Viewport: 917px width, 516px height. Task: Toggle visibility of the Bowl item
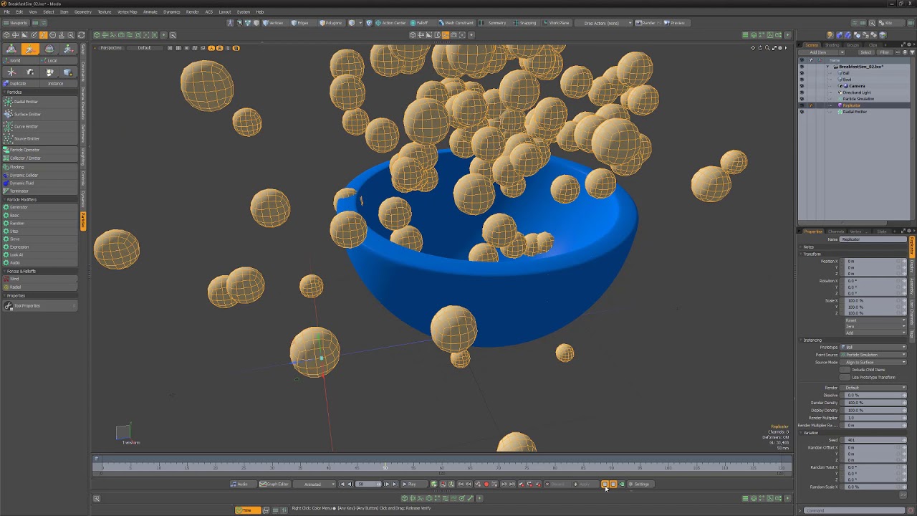(x=802, y=80)
